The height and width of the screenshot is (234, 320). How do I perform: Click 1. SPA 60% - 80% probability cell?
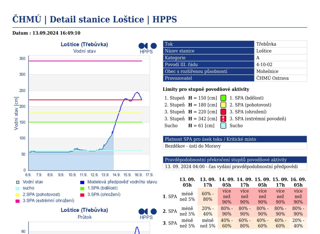pyautogui.click(x=207, y=196)
